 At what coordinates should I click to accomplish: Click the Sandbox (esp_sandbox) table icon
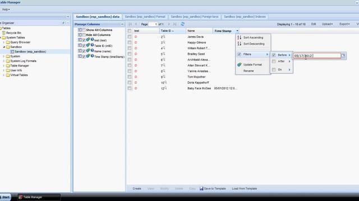click(12, 52)
